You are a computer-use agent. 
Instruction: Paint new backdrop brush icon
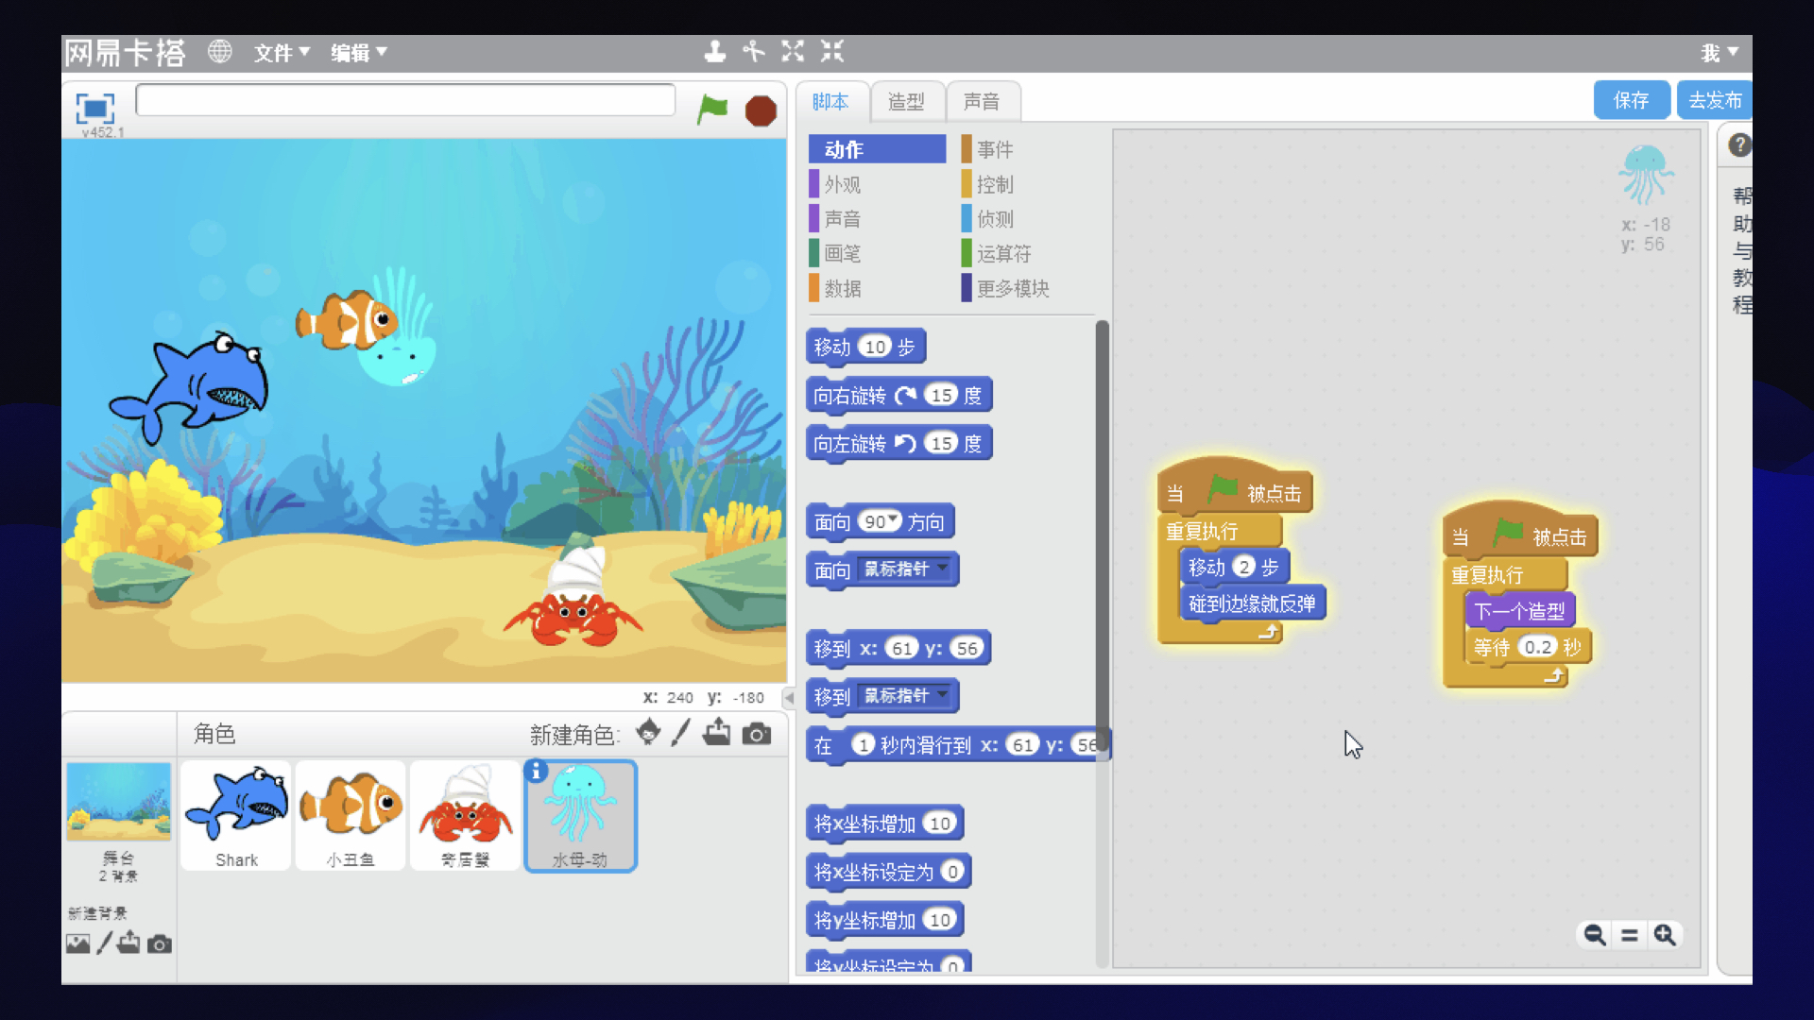tap(105, 943)
